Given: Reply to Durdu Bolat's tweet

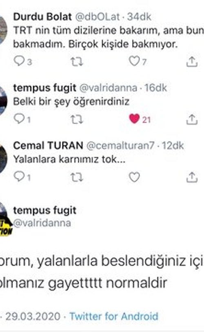Looking at the screenshot, I should 20,61.
